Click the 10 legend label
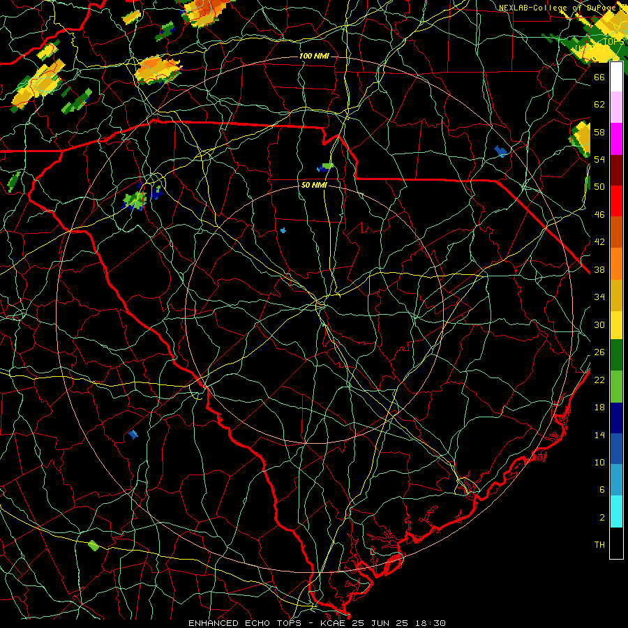 [x=599, y=462]
